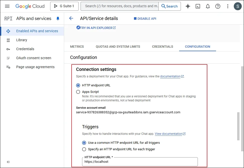Click the Credentials key icon
Image resolution: width=244 pixels, height=168 pixels.
coord(8,49)
